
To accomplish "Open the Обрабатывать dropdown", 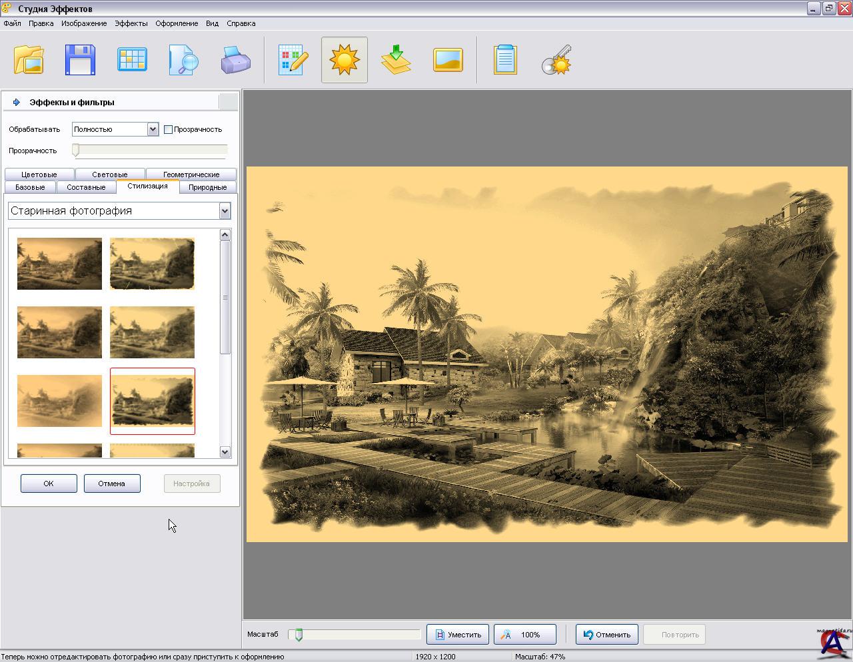I will [153, 129].
